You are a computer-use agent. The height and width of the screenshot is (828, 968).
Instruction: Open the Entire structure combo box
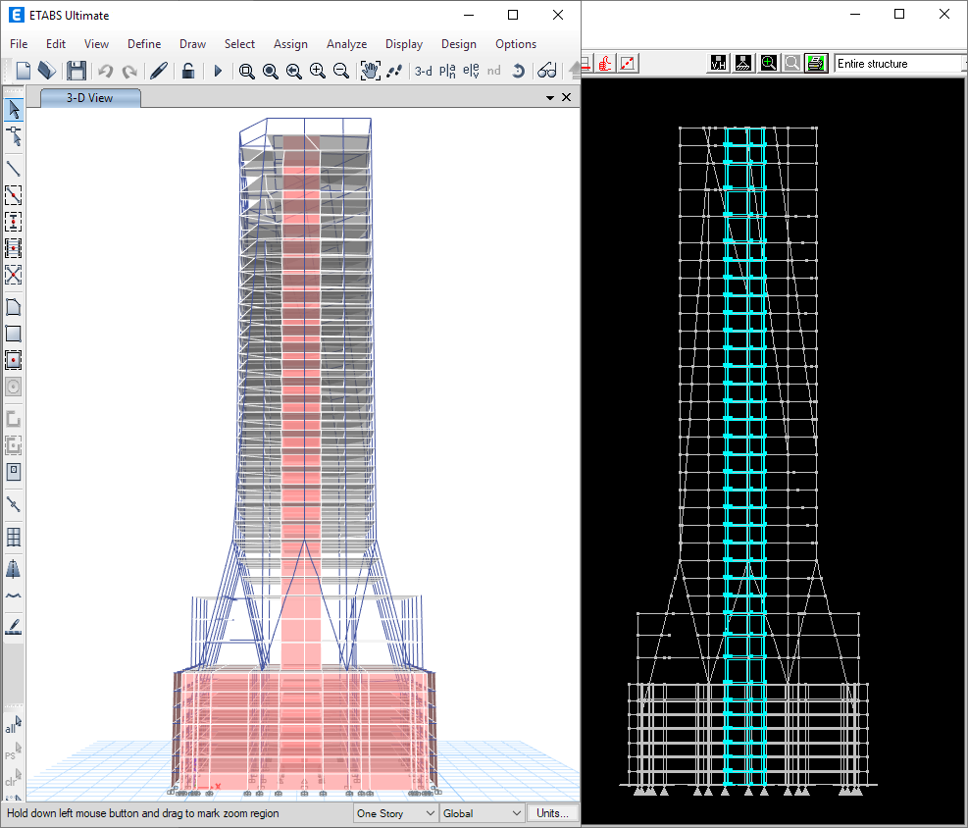(898, 63)
